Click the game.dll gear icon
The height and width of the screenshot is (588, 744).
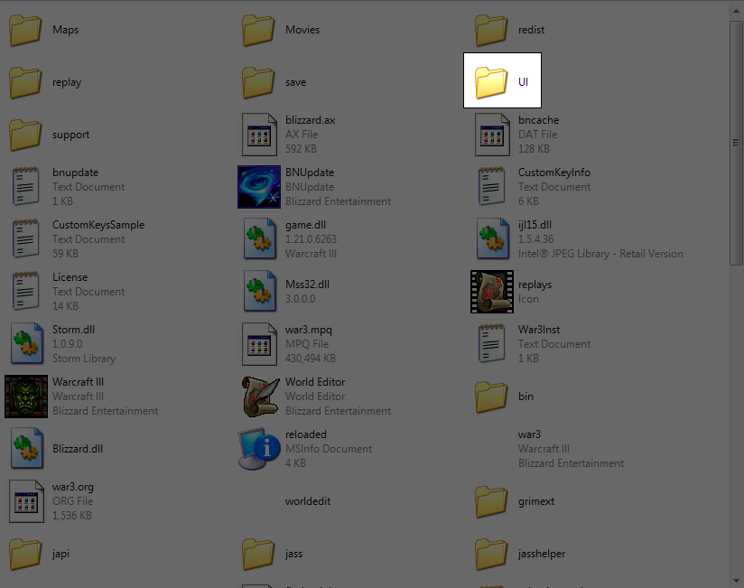coord(259,238)
